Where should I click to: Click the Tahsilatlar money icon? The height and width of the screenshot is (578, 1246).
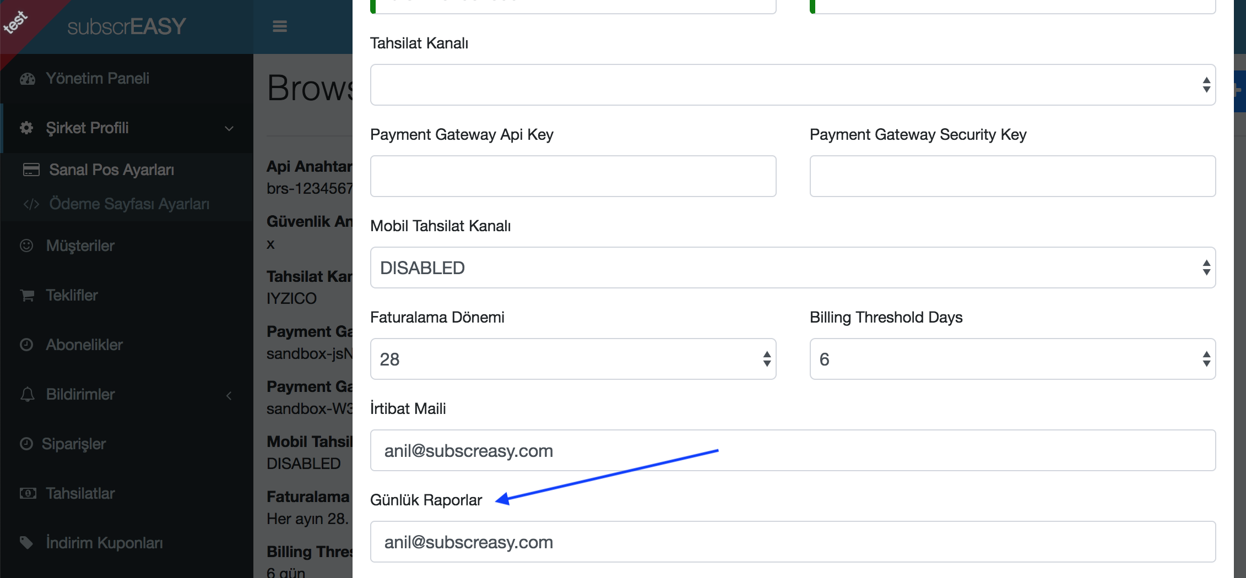click(x=28, y=493)
